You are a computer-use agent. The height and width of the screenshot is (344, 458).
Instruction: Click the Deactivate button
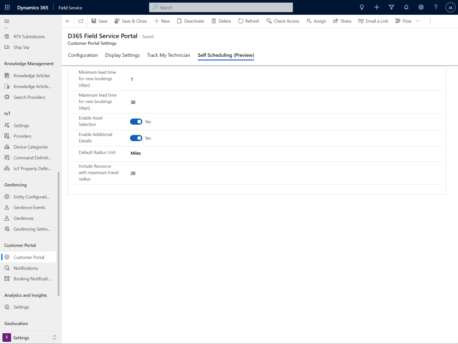tap(191, 21)
